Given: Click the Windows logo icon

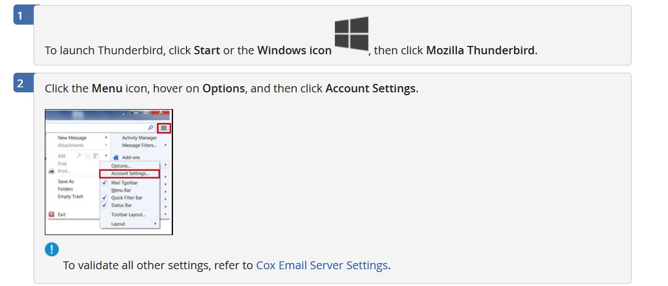Looking at the screenshot, I should click(352, 34).
